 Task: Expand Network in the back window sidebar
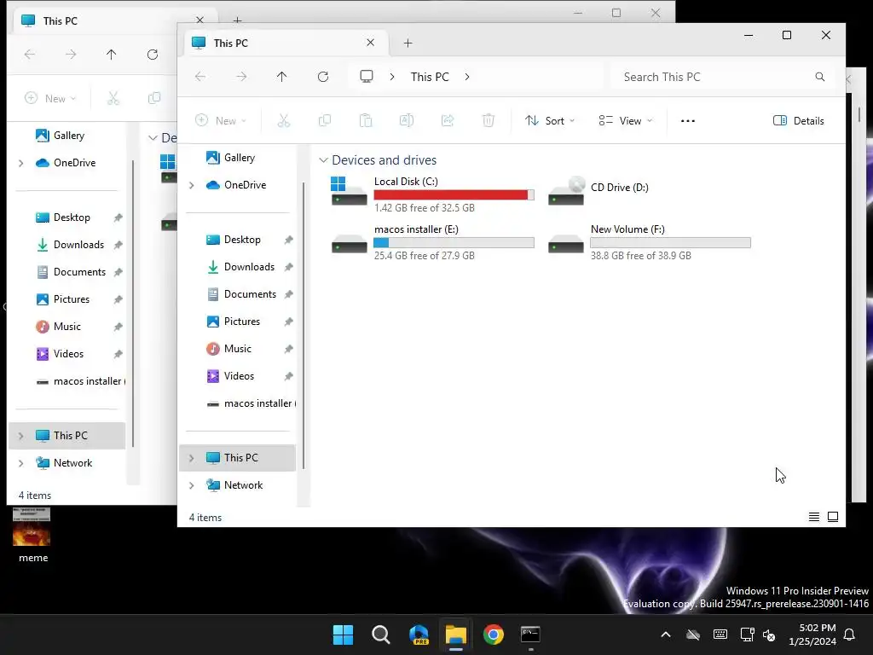[21, 463]
